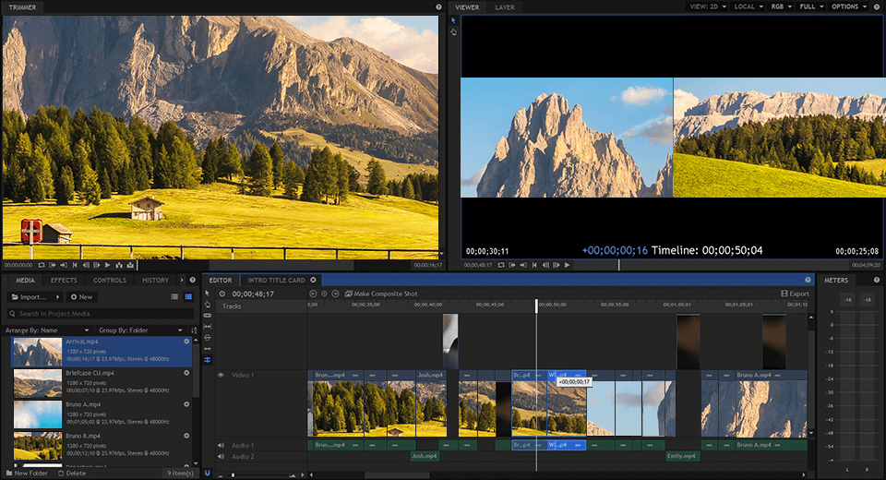Select the Hand tool in the Viewer

coord(453,32)
